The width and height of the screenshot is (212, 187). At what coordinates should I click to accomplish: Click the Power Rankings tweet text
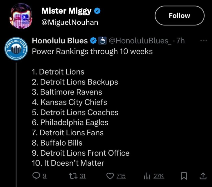[x=92, y=52]
